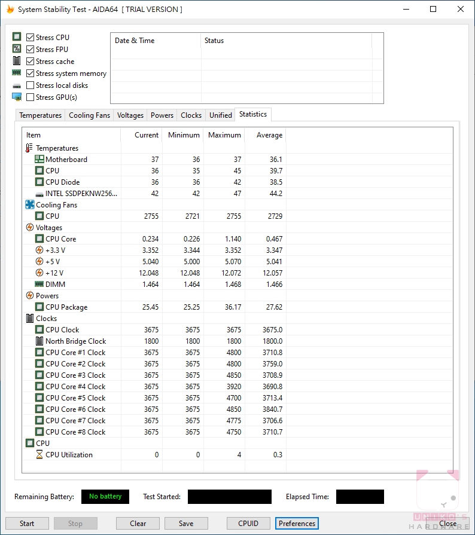Click the Cooling Fans fan icon

tap(30, 204)
